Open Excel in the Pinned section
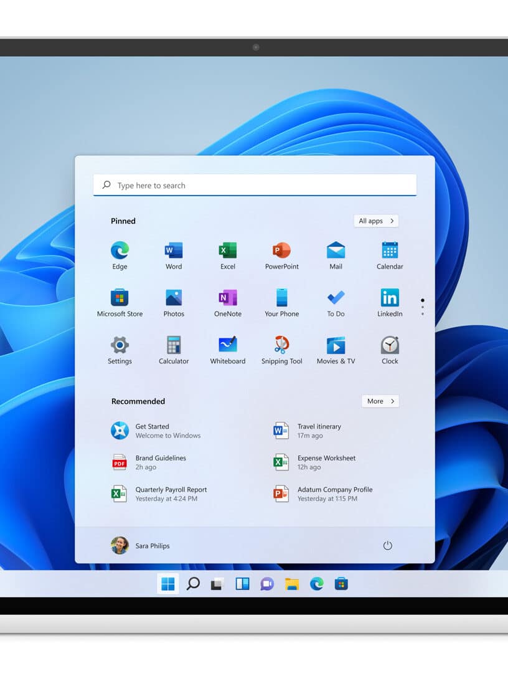This screenshot has width=508, height=673. [228, 256]
